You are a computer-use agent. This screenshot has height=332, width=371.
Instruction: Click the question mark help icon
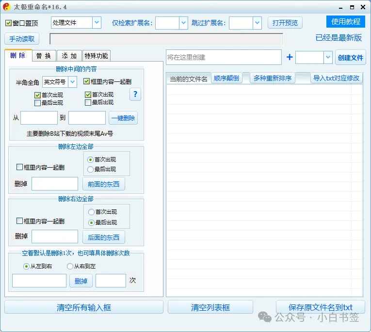135,95
